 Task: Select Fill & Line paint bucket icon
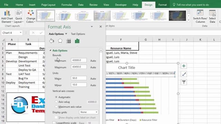pyautogui.click(x=51, y=41)
